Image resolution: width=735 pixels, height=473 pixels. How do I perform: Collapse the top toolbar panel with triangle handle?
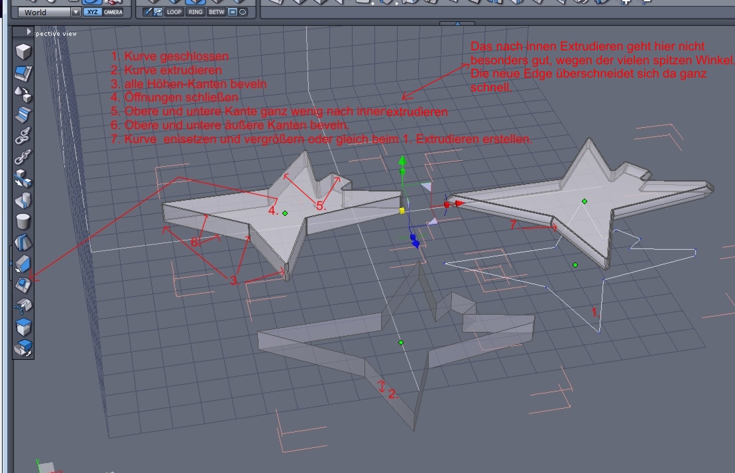pyautogui.click(x=457, y=23)
